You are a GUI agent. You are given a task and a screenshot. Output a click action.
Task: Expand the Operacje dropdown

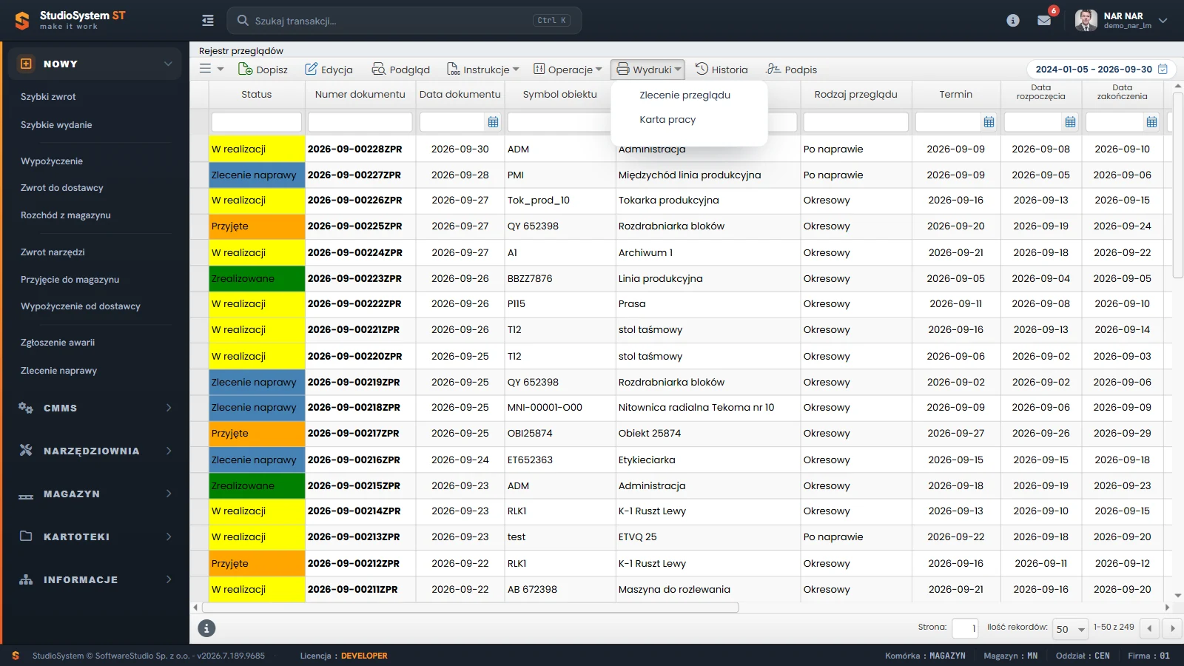(x=568, y=70)
